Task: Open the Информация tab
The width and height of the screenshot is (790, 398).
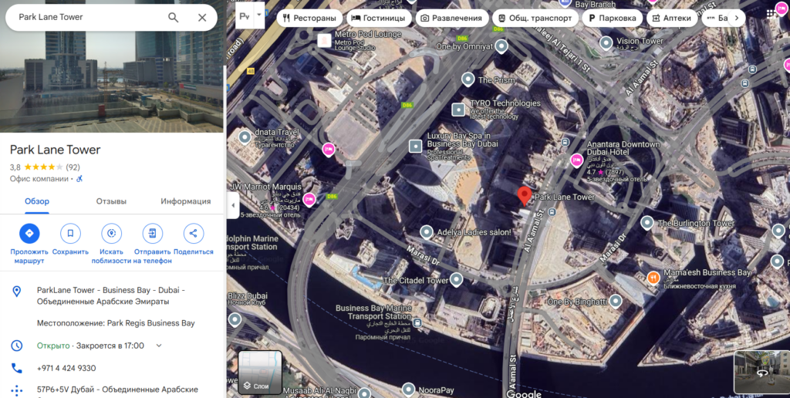Action: pyautogui.click(x=185, y=201)
